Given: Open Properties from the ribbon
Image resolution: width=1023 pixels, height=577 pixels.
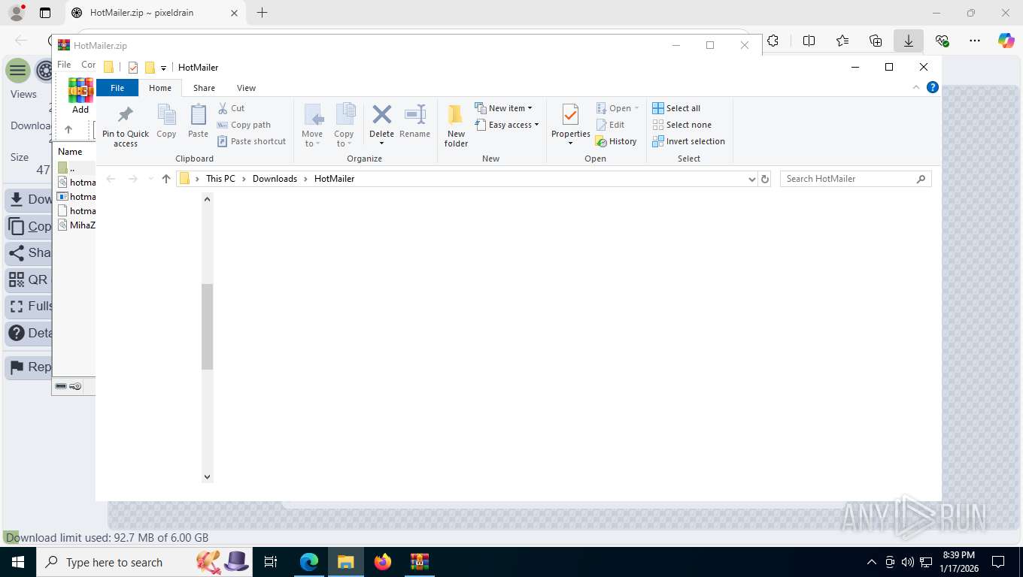Looking at the screenshot, I should coord(571,121).
